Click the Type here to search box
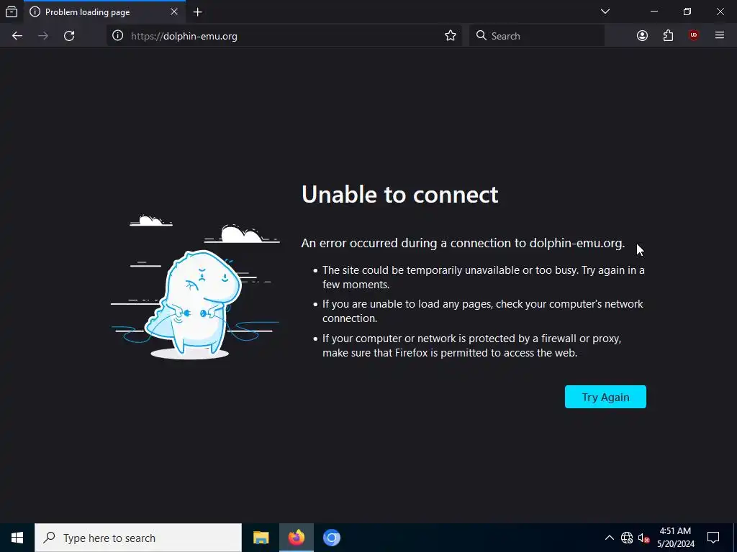This screenshot has width=737, height=552. click(x=138, y=538)
